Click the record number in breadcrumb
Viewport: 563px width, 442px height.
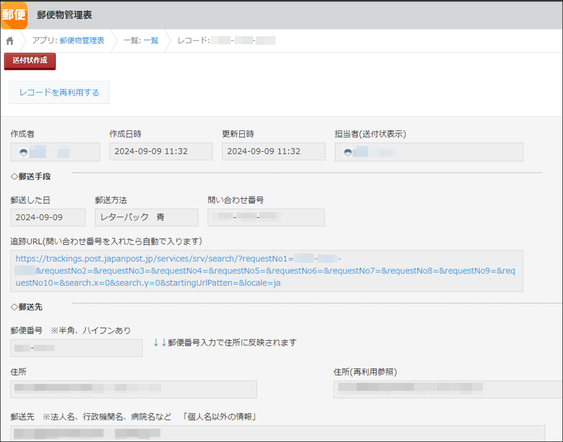click(243, 41)
